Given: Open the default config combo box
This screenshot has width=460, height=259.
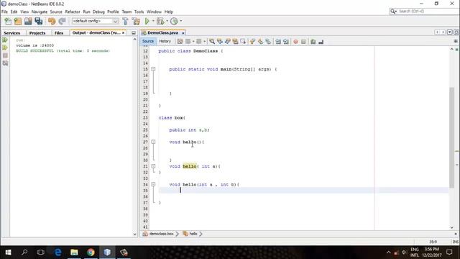Looking at the screenshot, I should 96,21.
